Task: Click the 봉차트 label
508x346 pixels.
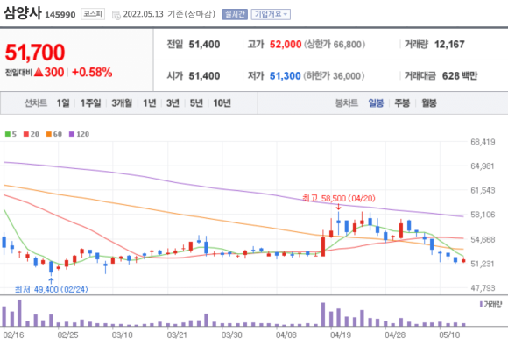Action: (x=346, y=103)
